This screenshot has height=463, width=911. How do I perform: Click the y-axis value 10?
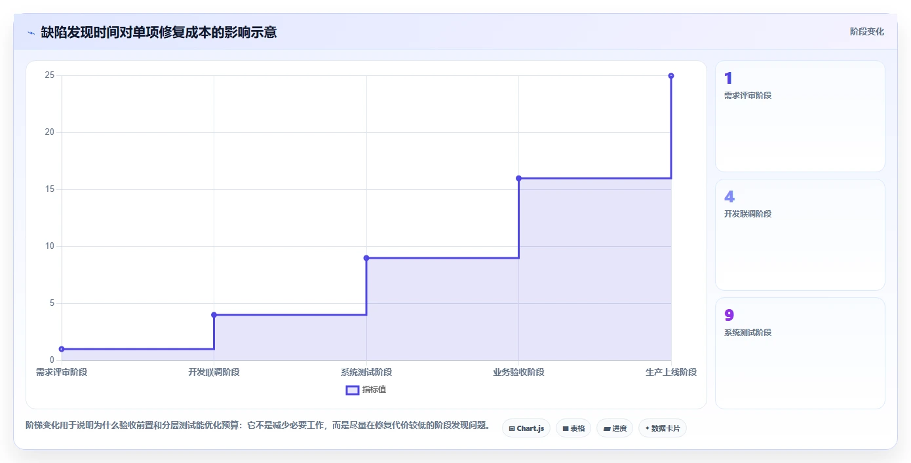49,246
